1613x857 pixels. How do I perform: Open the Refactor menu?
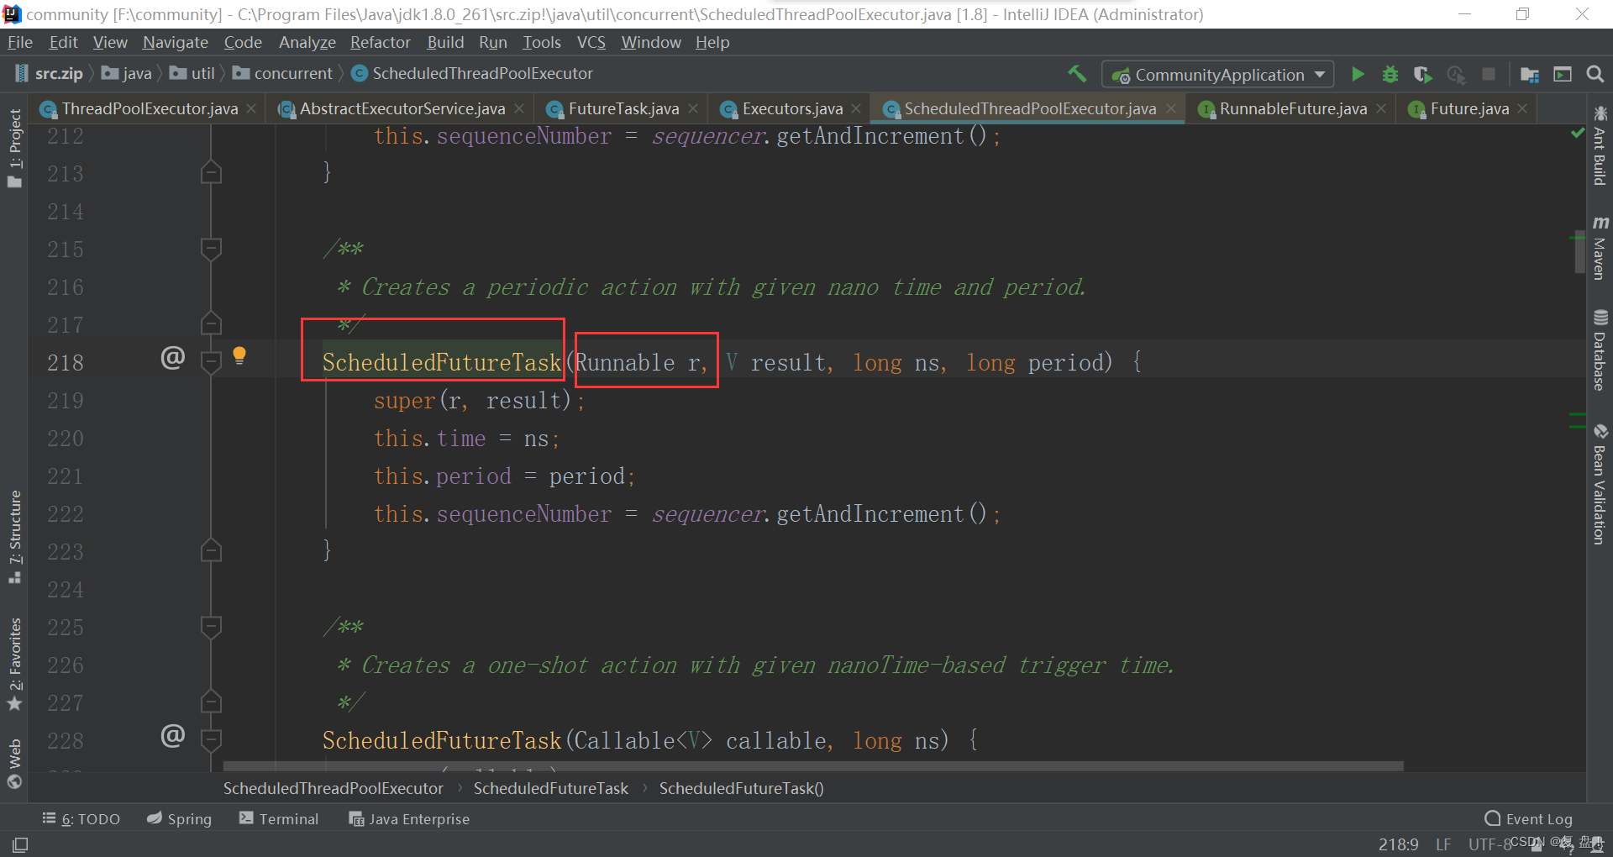coord(381,42)
